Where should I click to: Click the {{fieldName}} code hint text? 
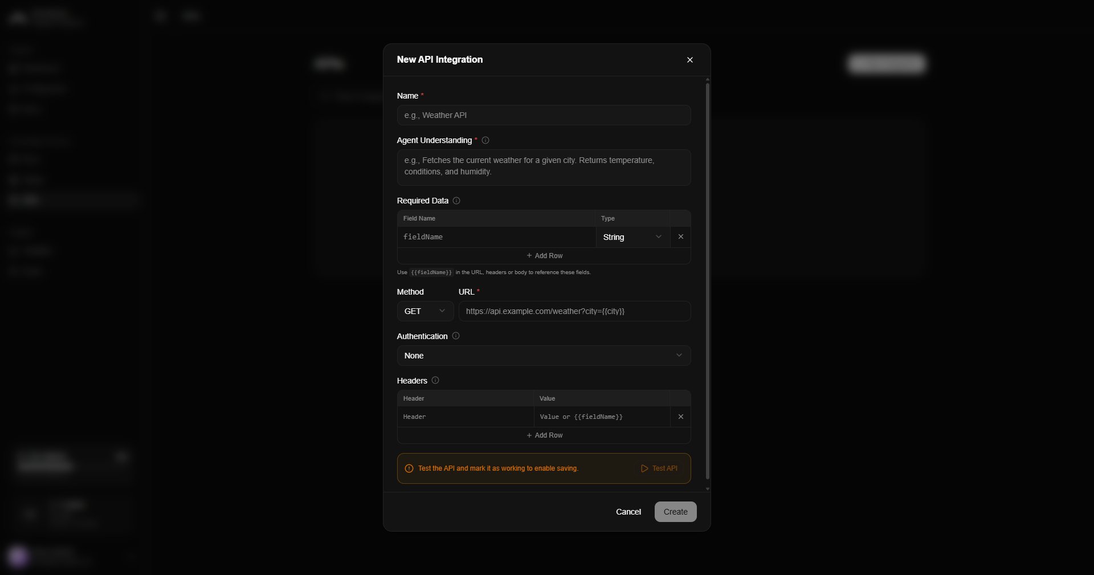(x=431, y=272)
